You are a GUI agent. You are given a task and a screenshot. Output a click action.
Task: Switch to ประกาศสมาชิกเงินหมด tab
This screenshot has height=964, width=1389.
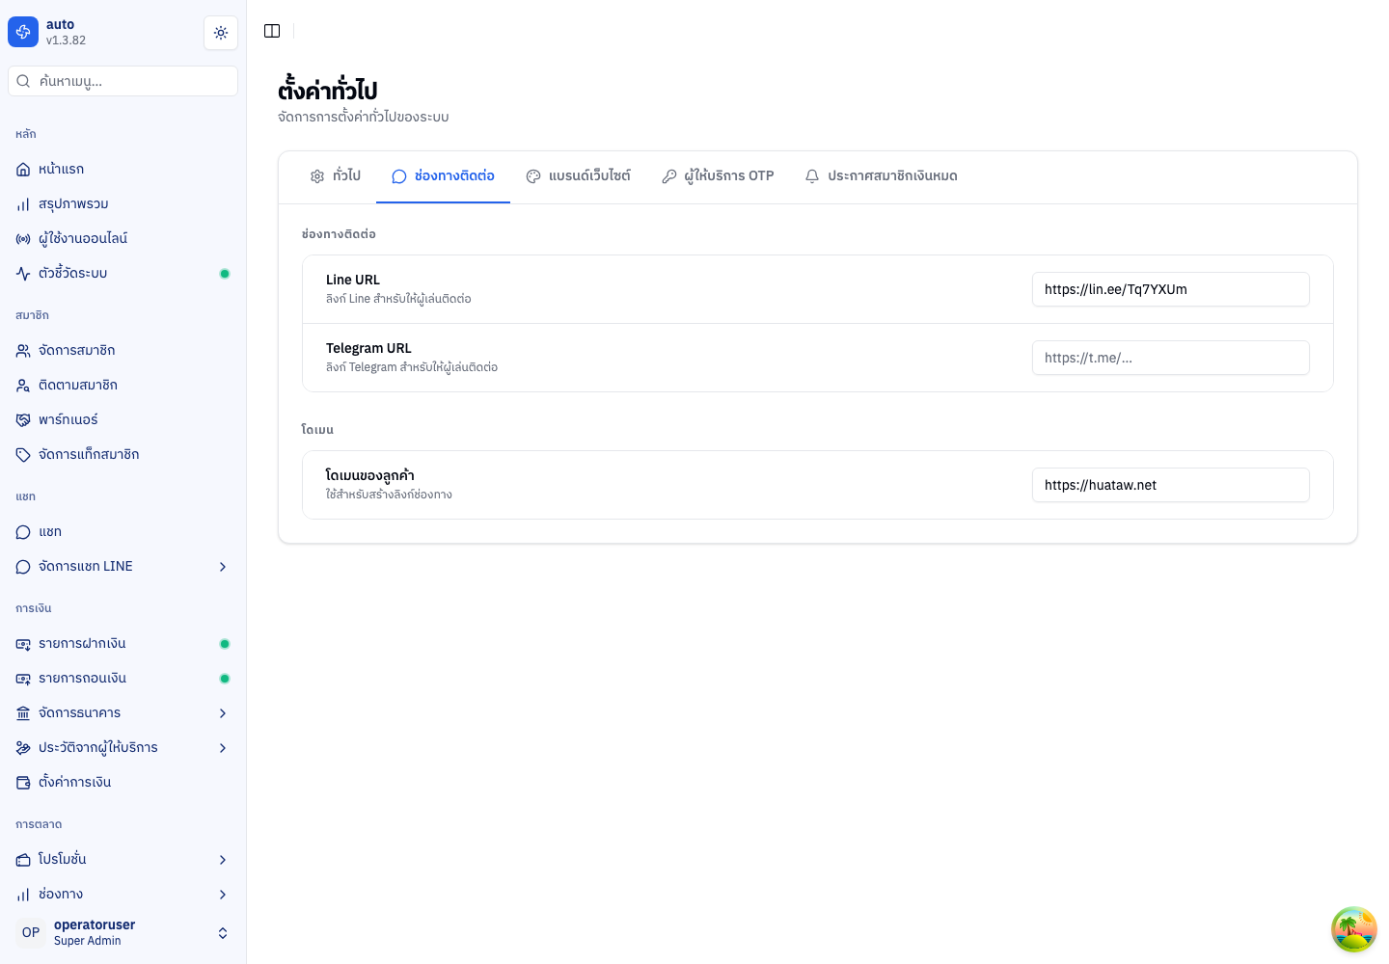coord(881,176)
